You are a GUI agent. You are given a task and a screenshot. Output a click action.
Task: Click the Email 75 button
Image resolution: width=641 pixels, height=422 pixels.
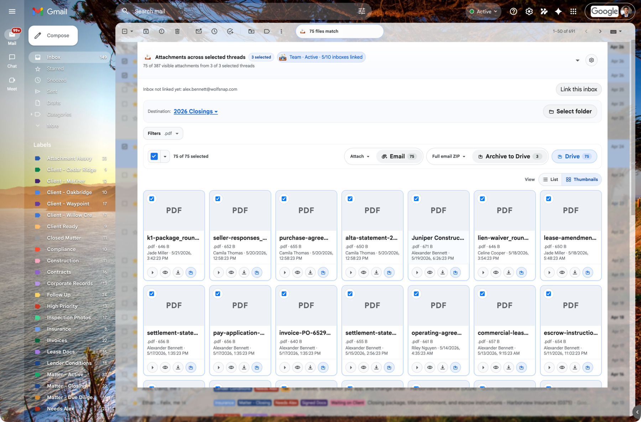[x=399, y=156]
